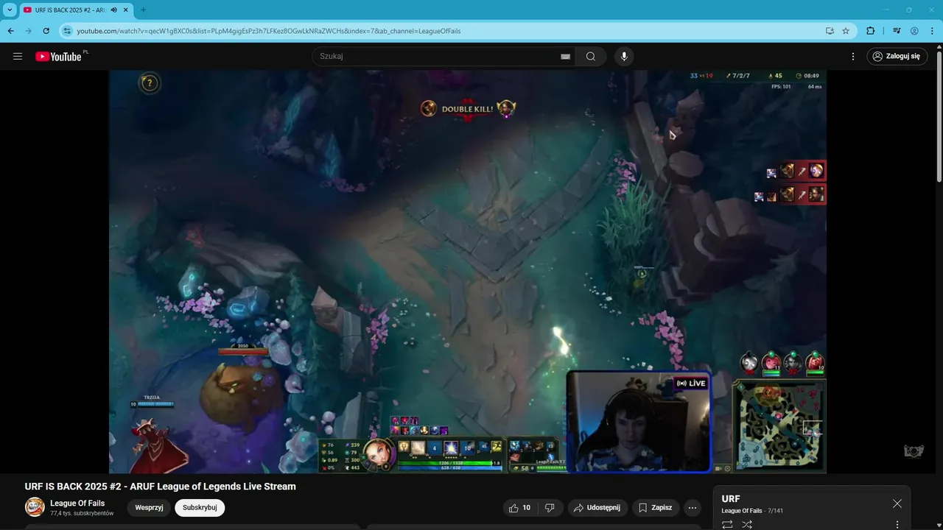View site information icon in address bar
This screenshot has width=943, height=530.
click(68, 31)
